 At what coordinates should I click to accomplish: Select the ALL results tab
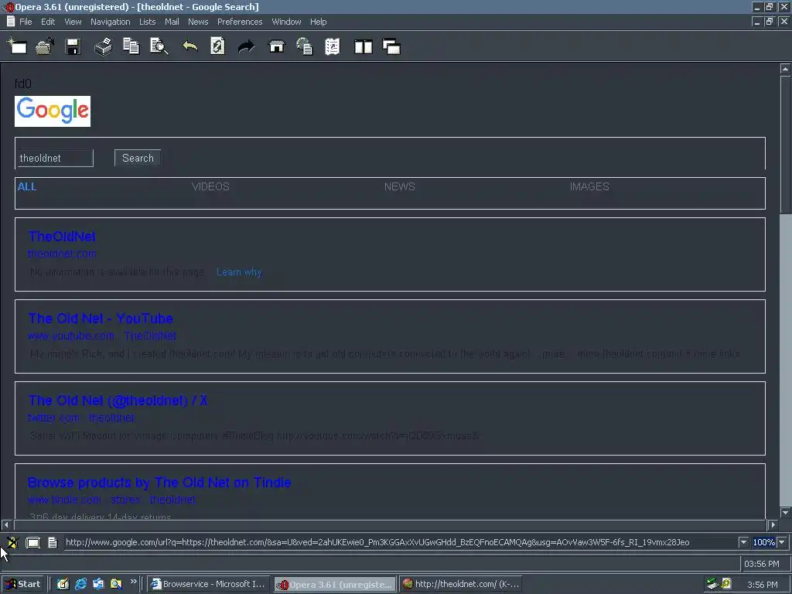(x=27, y=187)
